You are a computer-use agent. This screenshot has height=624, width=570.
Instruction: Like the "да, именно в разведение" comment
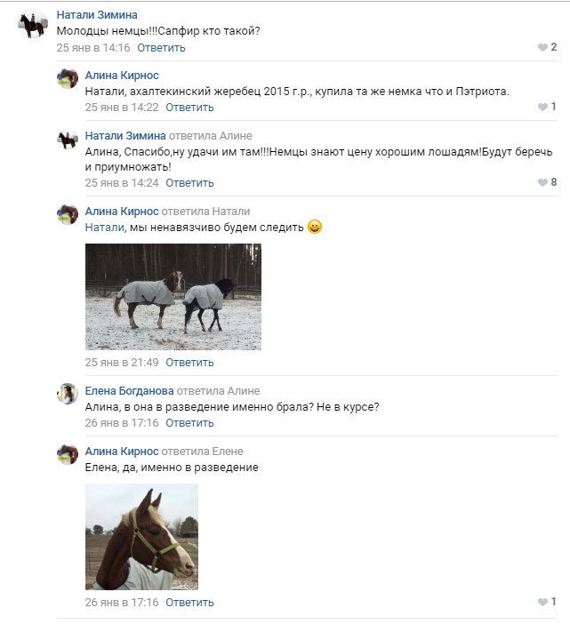click(542, 603)
